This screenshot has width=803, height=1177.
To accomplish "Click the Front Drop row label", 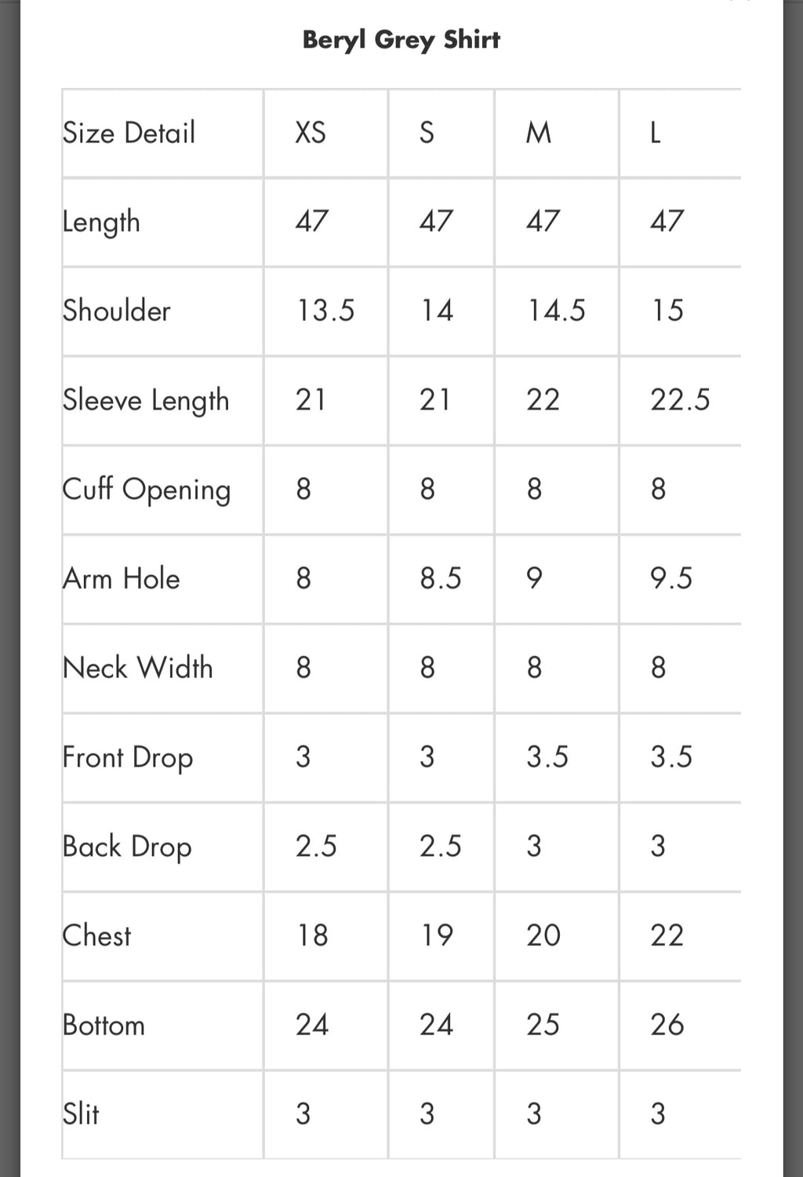I will 128,758.
